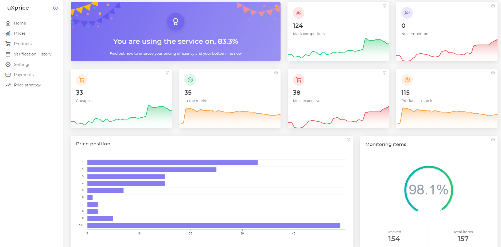The width and height of the screenshot is (501, 247).
Task: Open help for Products in stock card
Action: point(493,73)
